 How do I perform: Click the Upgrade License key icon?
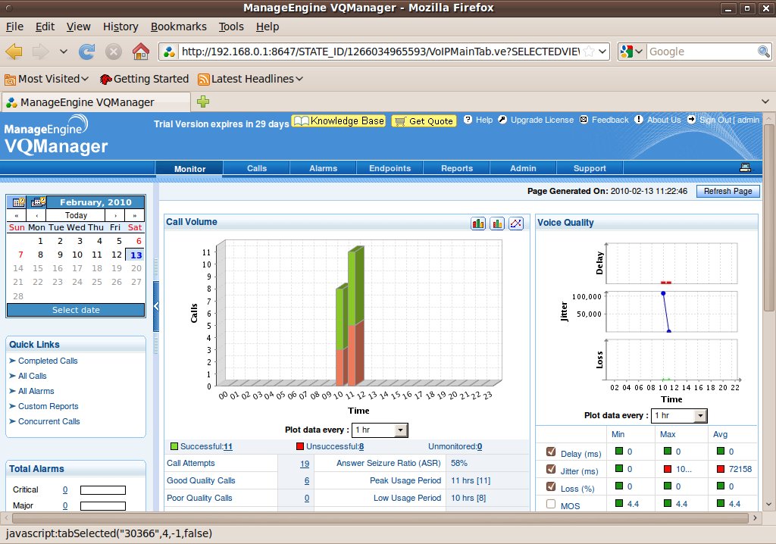pos(502,120)
